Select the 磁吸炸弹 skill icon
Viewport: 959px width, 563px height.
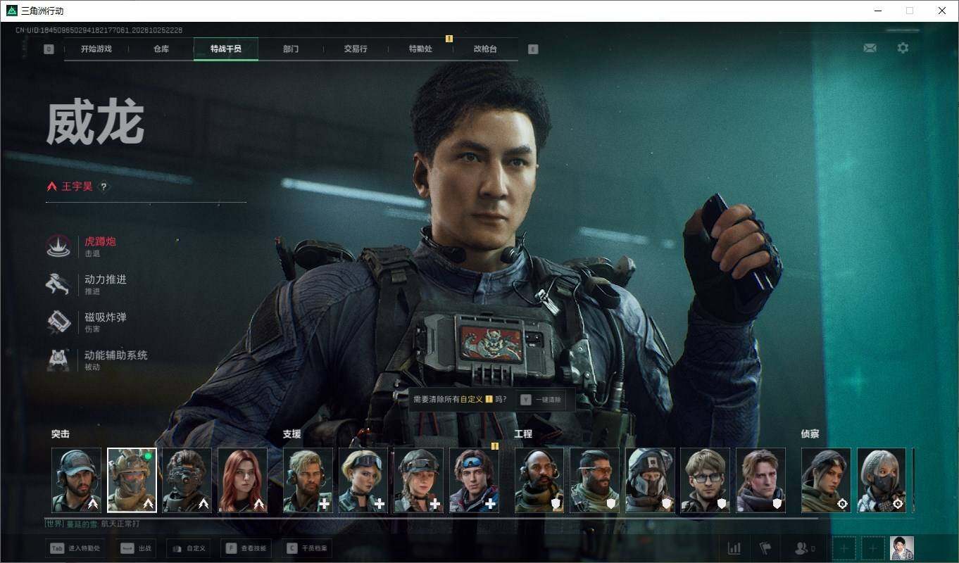tap(58, 322)
